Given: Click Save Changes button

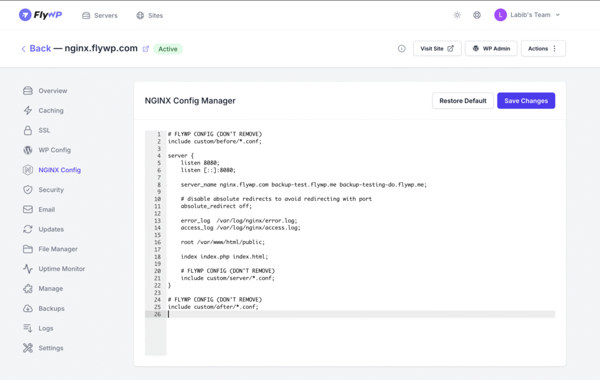Looking at the screenshot, I should coord(526,101).
